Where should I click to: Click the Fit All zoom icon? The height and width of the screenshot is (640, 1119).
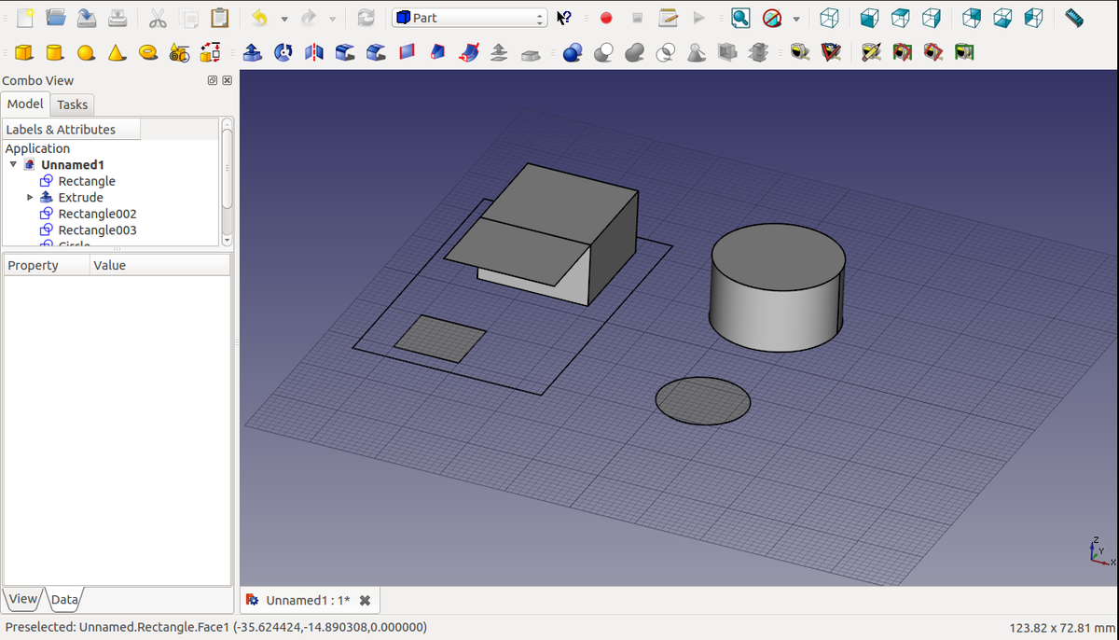(740, 18)
